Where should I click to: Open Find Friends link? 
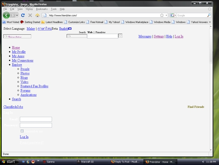pyautogui.click(x=196, y=107)
